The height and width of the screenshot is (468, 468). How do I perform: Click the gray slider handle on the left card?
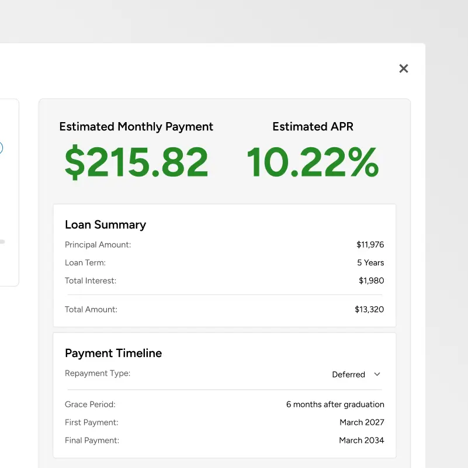point(2,240)
